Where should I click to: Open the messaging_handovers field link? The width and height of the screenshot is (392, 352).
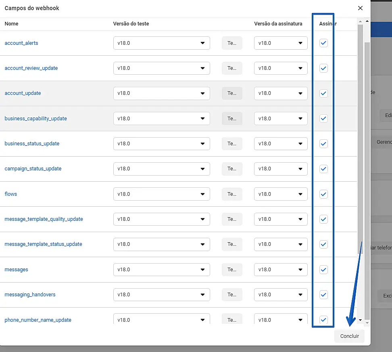(x=30, y=295)
